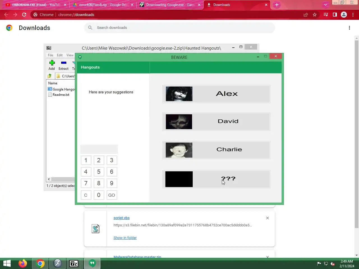This screenshot has width=359, height=269.
Task: Open script.vbs download link
Action: point(121,218)
